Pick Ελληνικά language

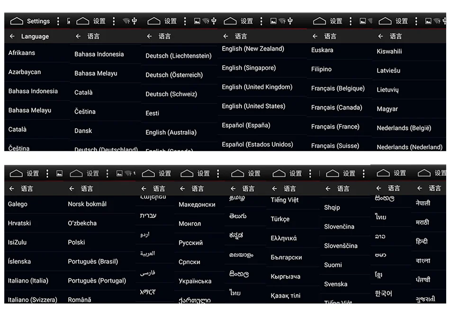pyautogui.click(x=284, y=238)
